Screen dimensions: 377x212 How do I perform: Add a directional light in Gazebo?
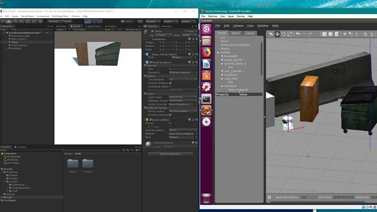point(357,34)
